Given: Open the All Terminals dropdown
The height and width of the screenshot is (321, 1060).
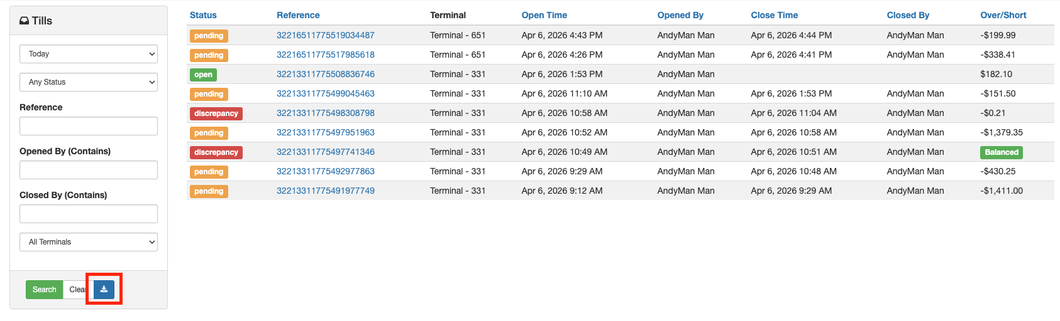Looking at the screenshot, I should (89, 242).
